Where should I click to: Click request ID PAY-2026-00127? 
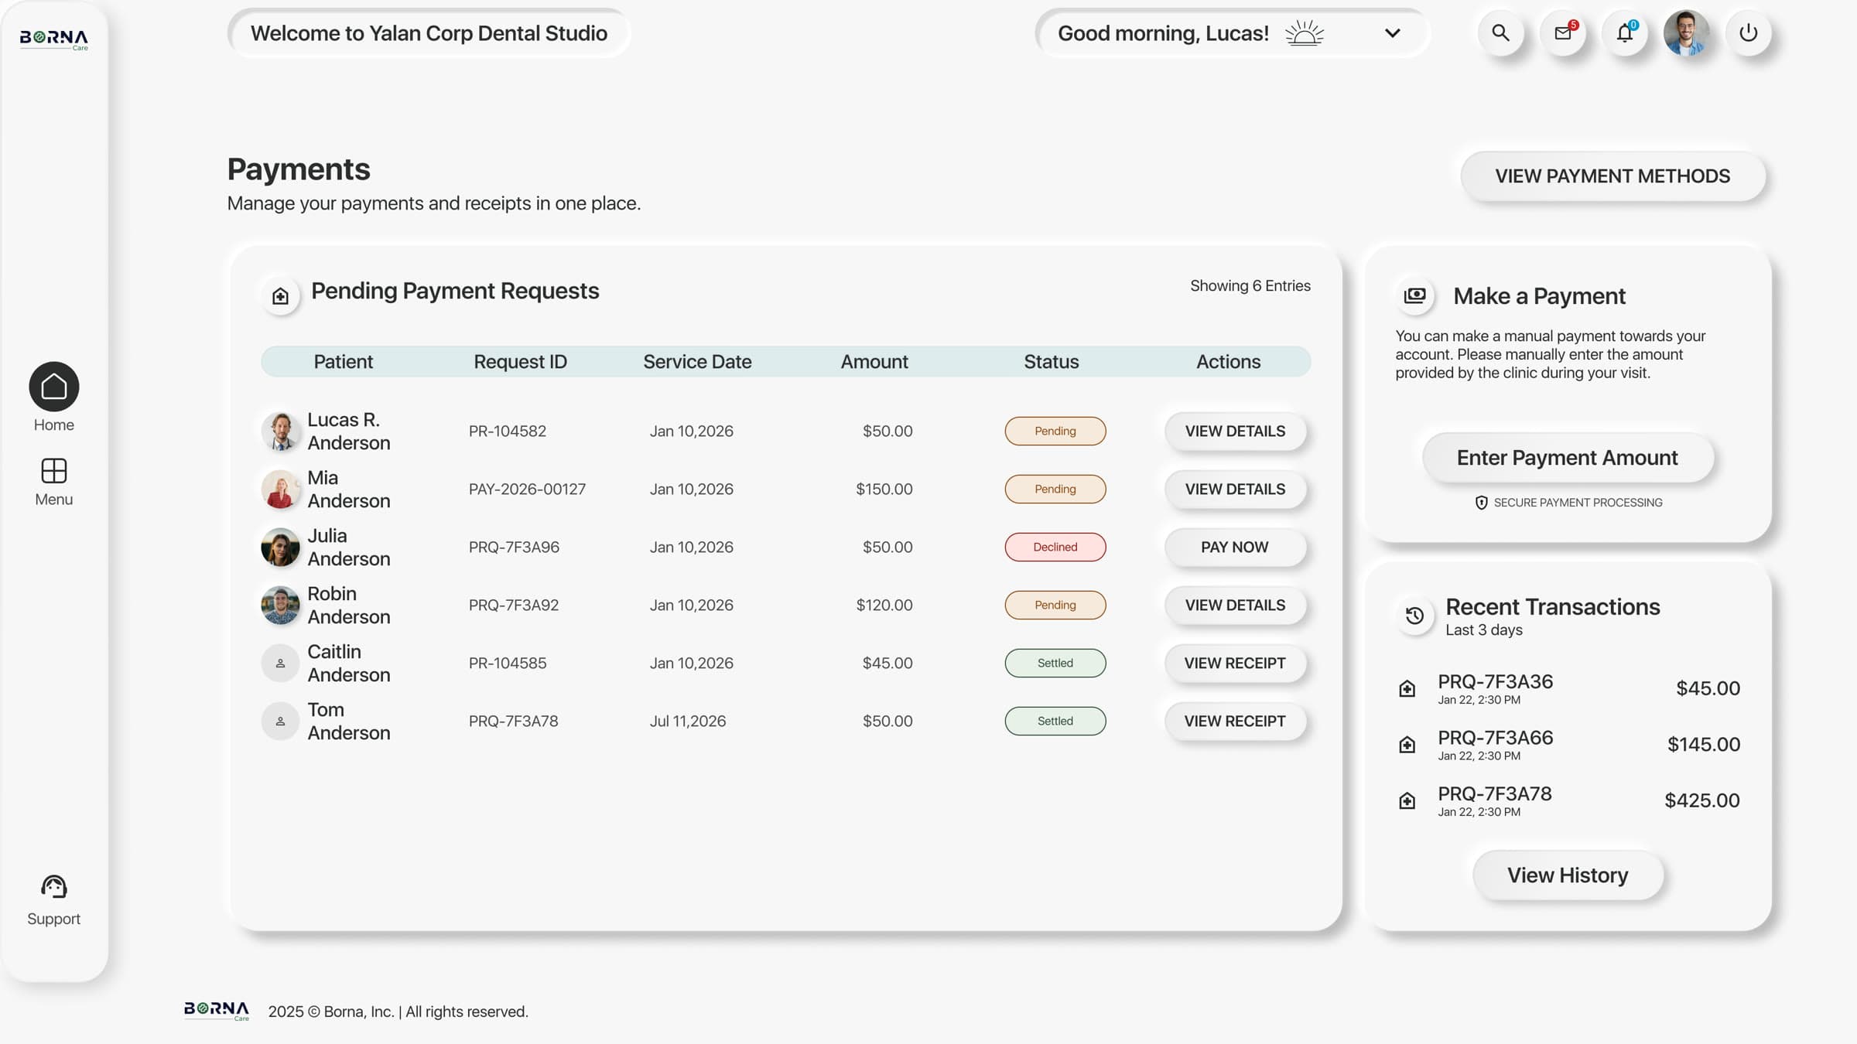527,490
